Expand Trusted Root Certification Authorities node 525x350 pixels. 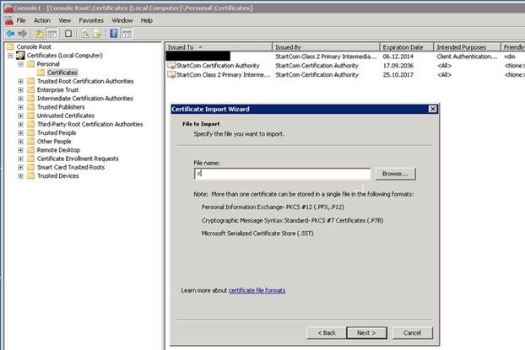20,81
